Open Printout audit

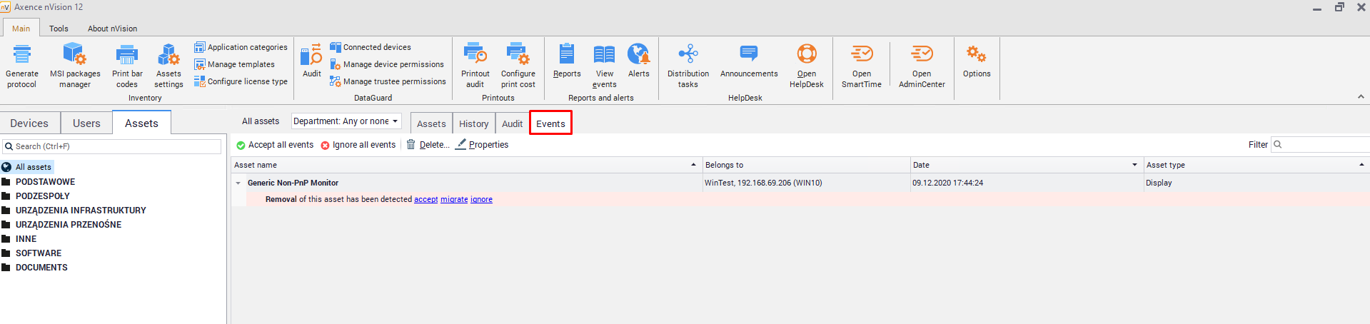tap(475, 55)
